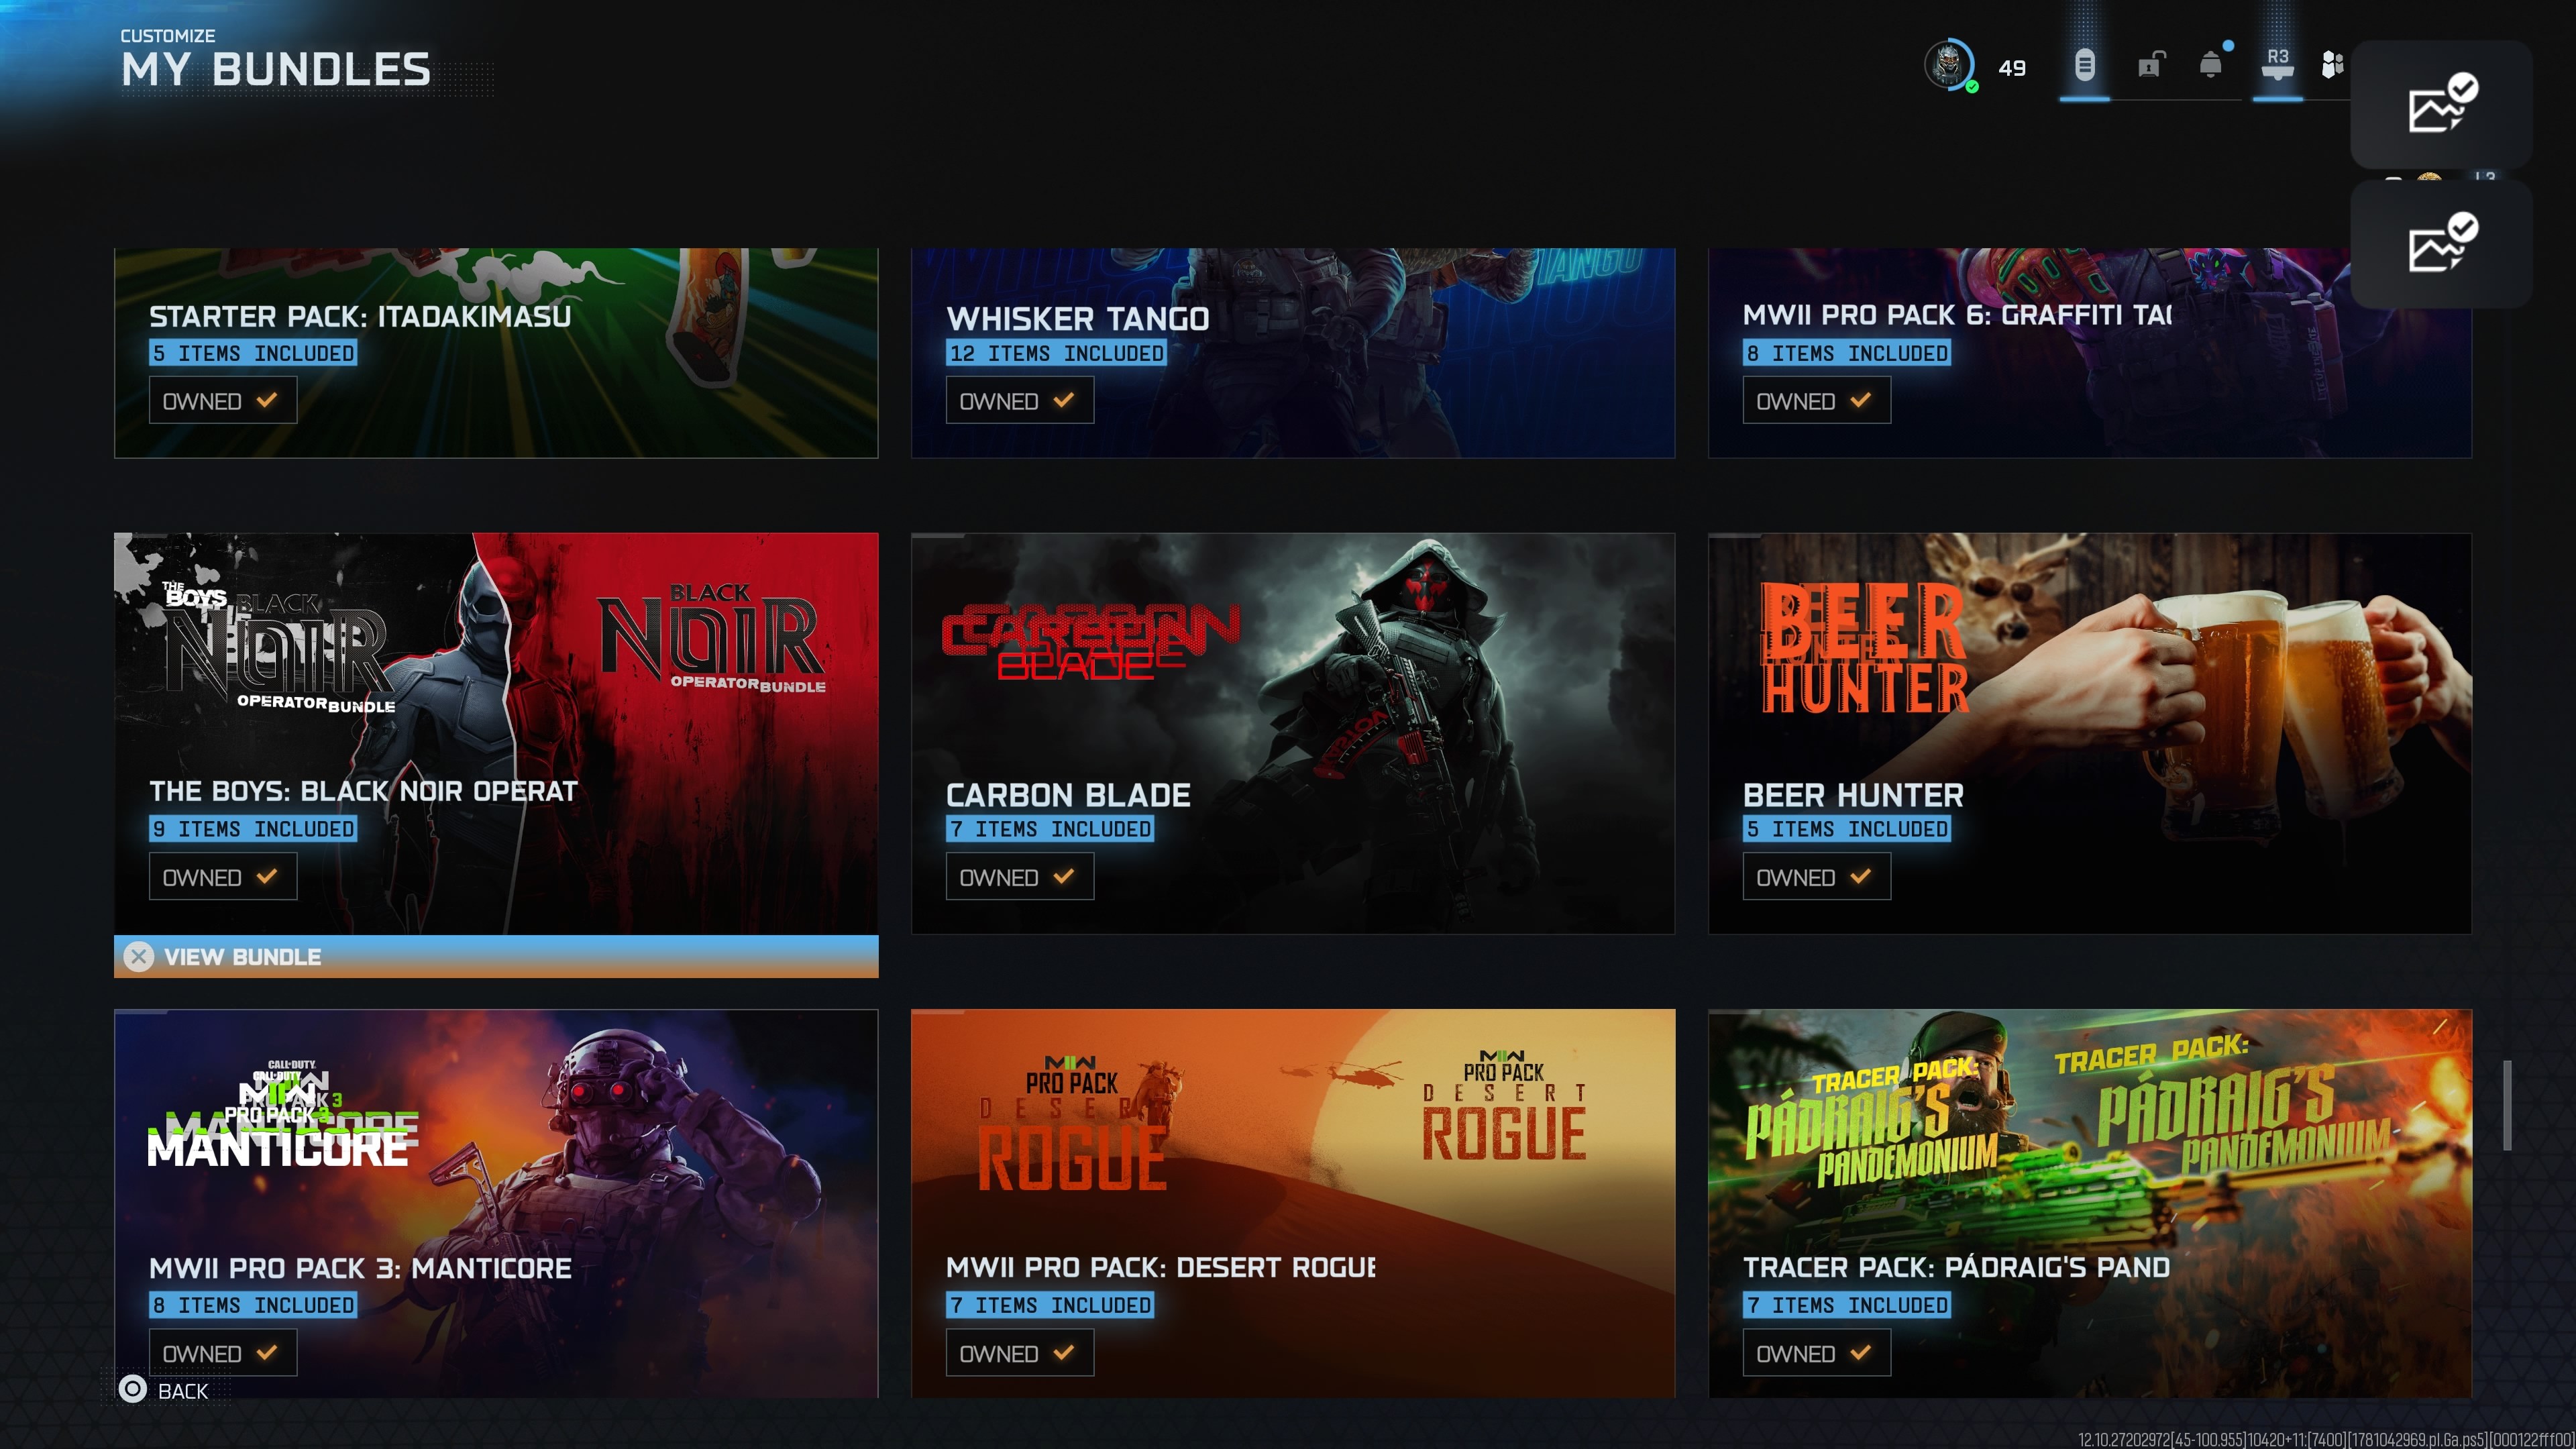
Task: Click OWNED on MWII Pro Pack 3: Manticore
Action: (223, 1353)
